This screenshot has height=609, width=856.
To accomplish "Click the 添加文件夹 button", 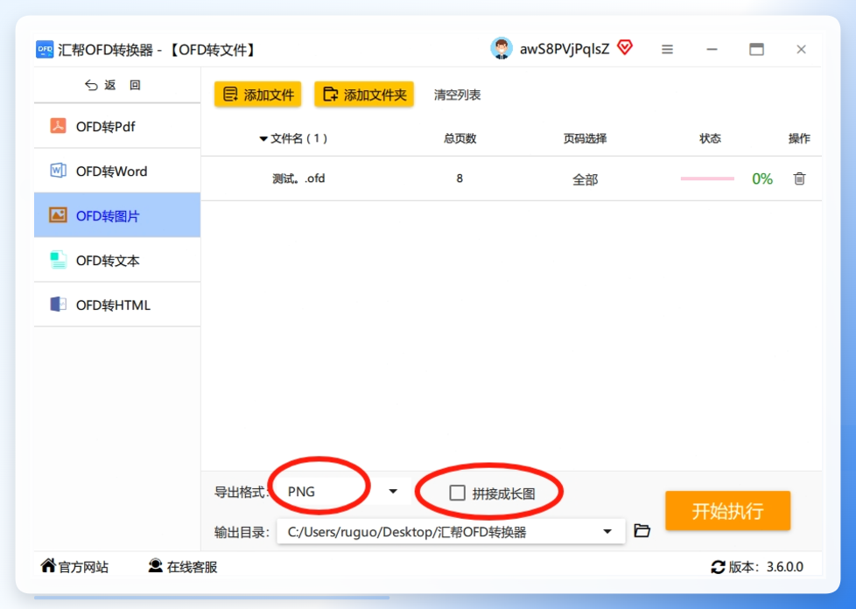I will (x=364, y=94).
